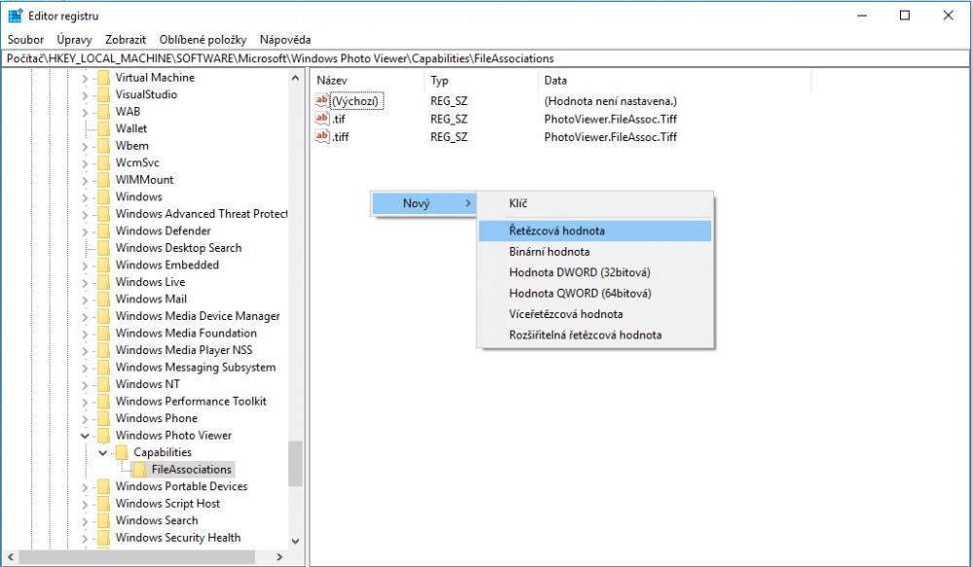Viewport: 973px width, 567px height.
Task: Click the FileAssociations folder icon
Action: tap(140, 470)
